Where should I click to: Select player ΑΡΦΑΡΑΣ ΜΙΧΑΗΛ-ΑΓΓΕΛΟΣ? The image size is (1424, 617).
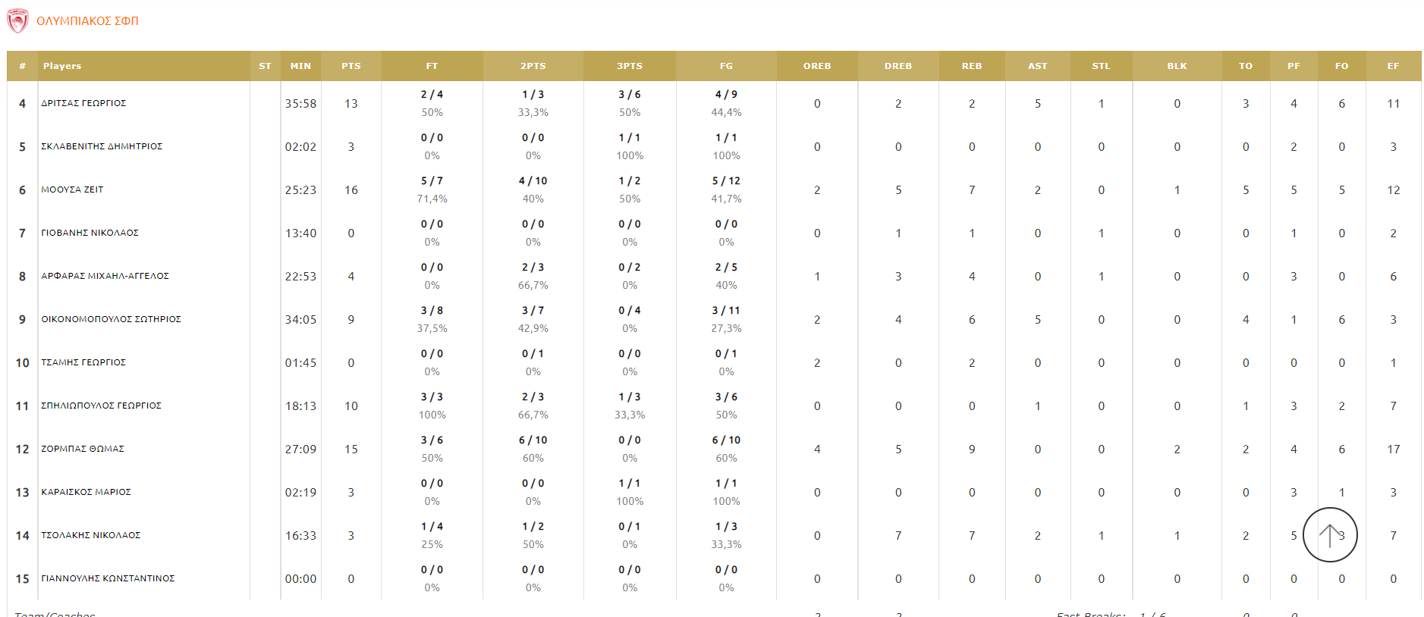105,276
